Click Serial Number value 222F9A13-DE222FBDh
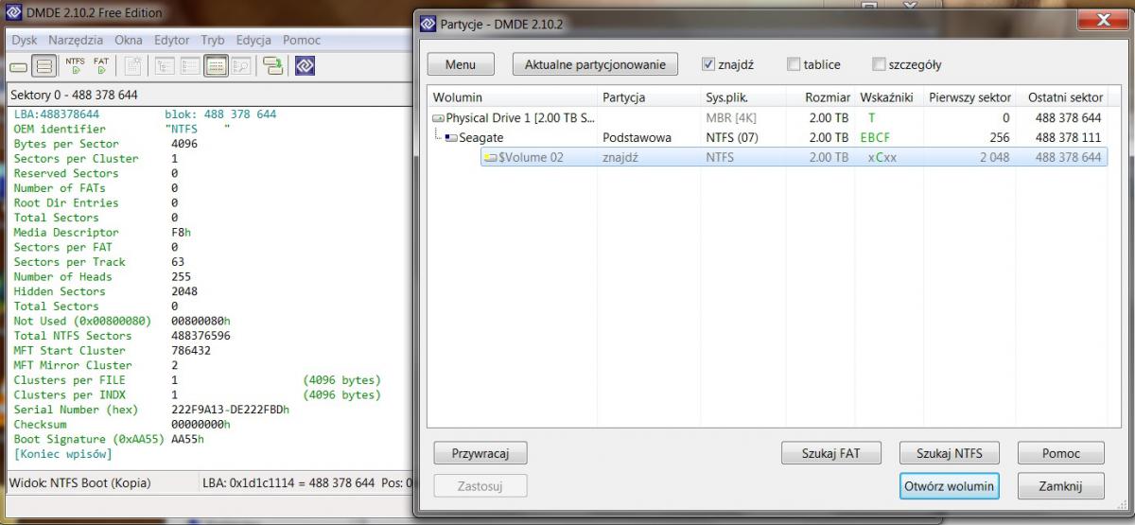 pyautogui.click(x=230, y=410)
